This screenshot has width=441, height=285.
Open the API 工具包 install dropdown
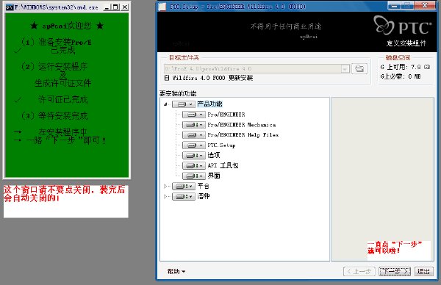point(194,165)
